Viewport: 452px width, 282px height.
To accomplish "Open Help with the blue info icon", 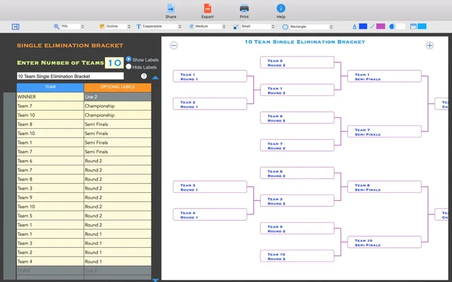I will 281,8.
